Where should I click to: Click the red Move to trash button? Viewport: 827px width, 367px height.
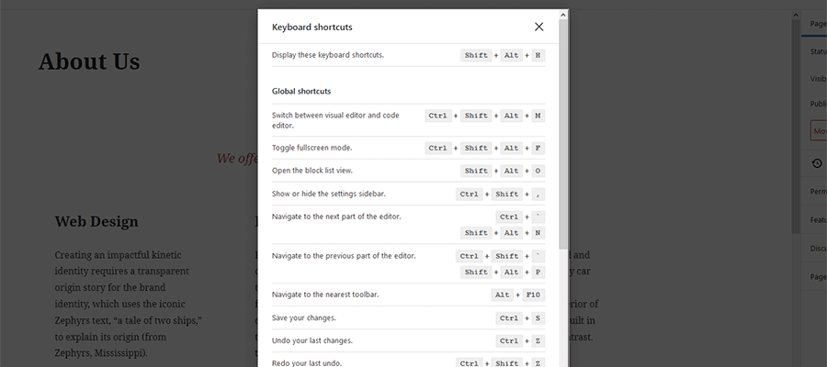[818, 131]
